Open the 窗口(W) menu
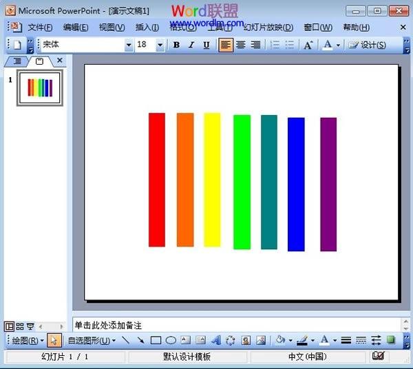 318,28
